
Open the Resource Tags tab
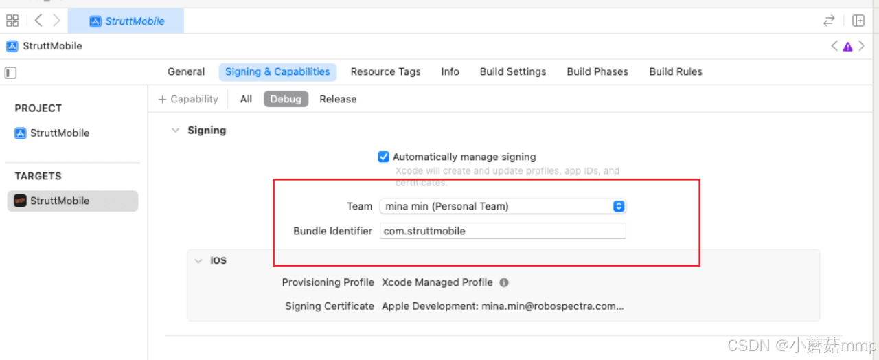385,71
